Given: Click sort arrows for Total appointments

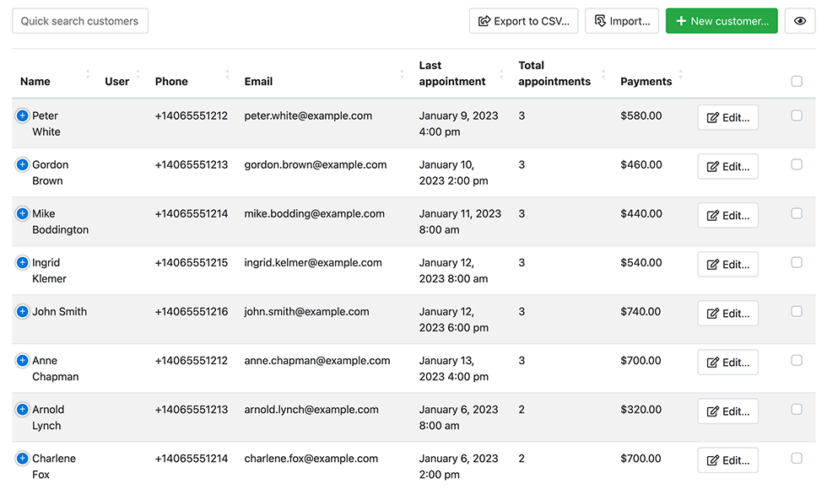Looking at the screenshot, I should click(x=603, y=74).
